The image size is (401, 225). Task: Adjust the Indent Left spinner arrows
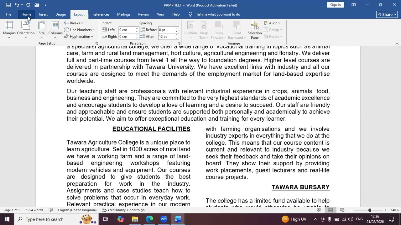[x=137, y=30]
